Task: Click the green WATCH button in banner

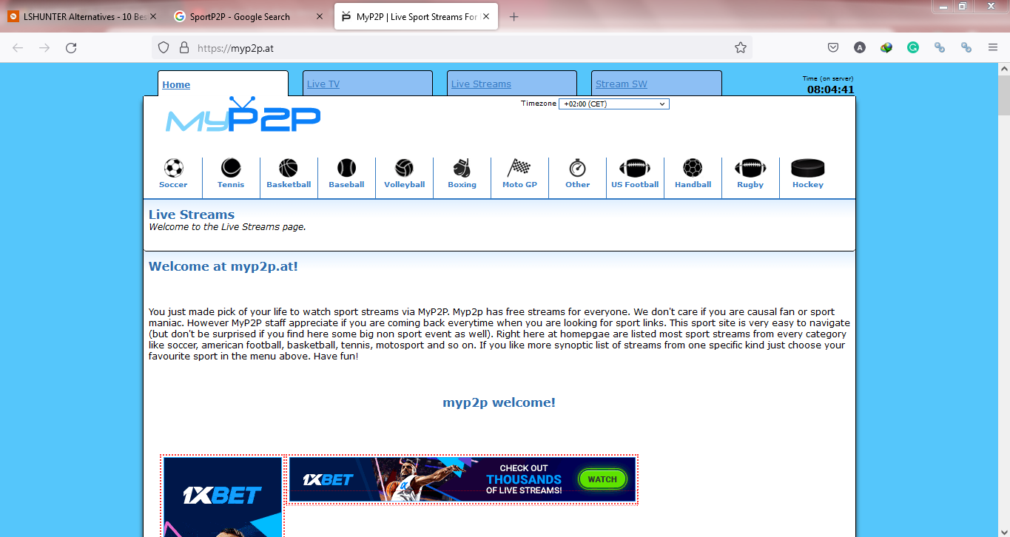Action: point(602,479)
